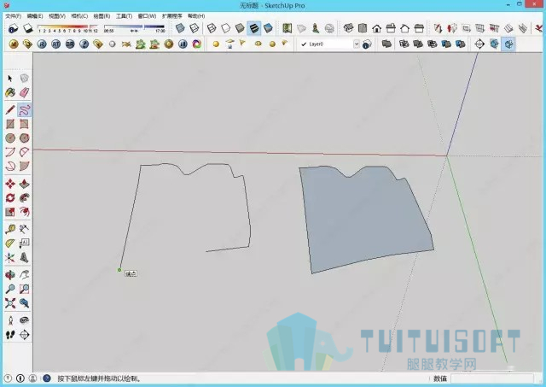This screenshot has width=546, height=387.
Task: Choose the Paint Bucket tool
Action: (x=10, y=92)
